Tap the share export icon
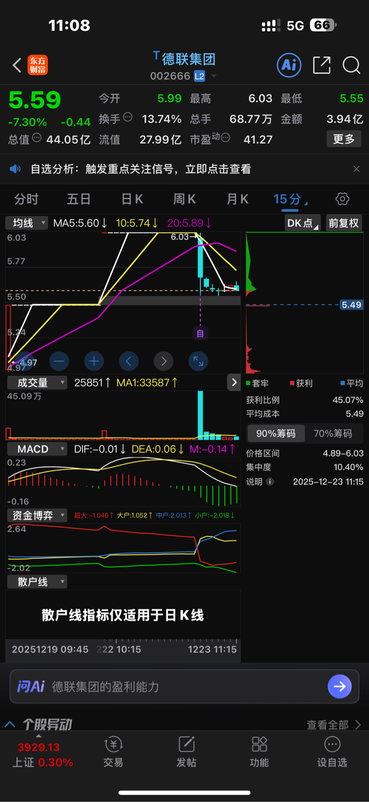Viewport: 369px width, 802px height. point(321,65)
